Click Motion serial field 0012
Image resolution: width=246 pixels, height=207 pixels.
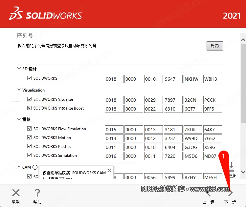click(153, 138)
